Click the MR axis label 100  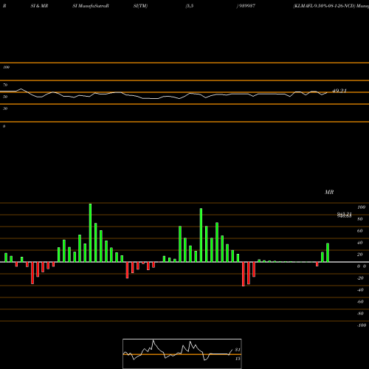coord(361,207)
